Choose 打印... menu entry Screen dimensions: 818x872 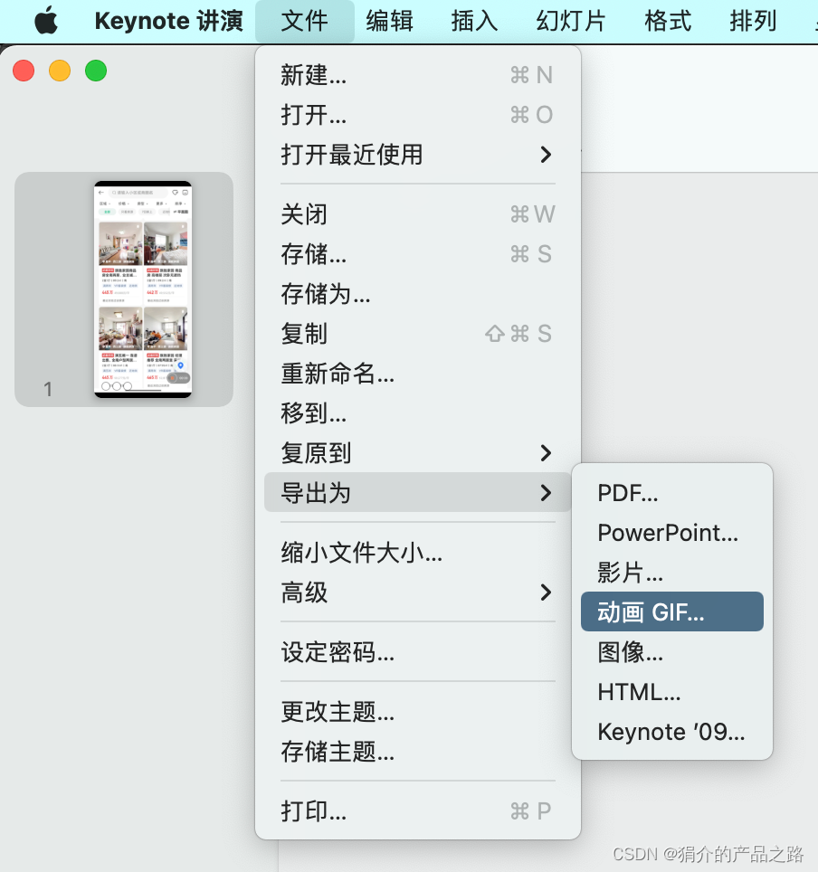click(x=418, y=811)
